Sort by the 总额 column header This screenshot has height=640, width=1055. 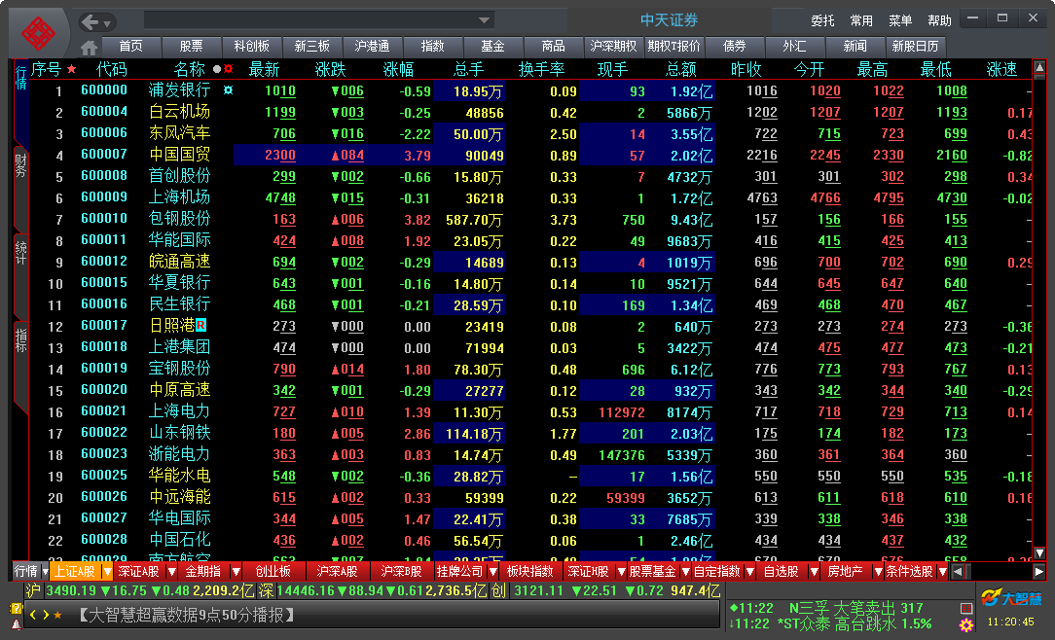pyautogui.click(x=681, y=69)
